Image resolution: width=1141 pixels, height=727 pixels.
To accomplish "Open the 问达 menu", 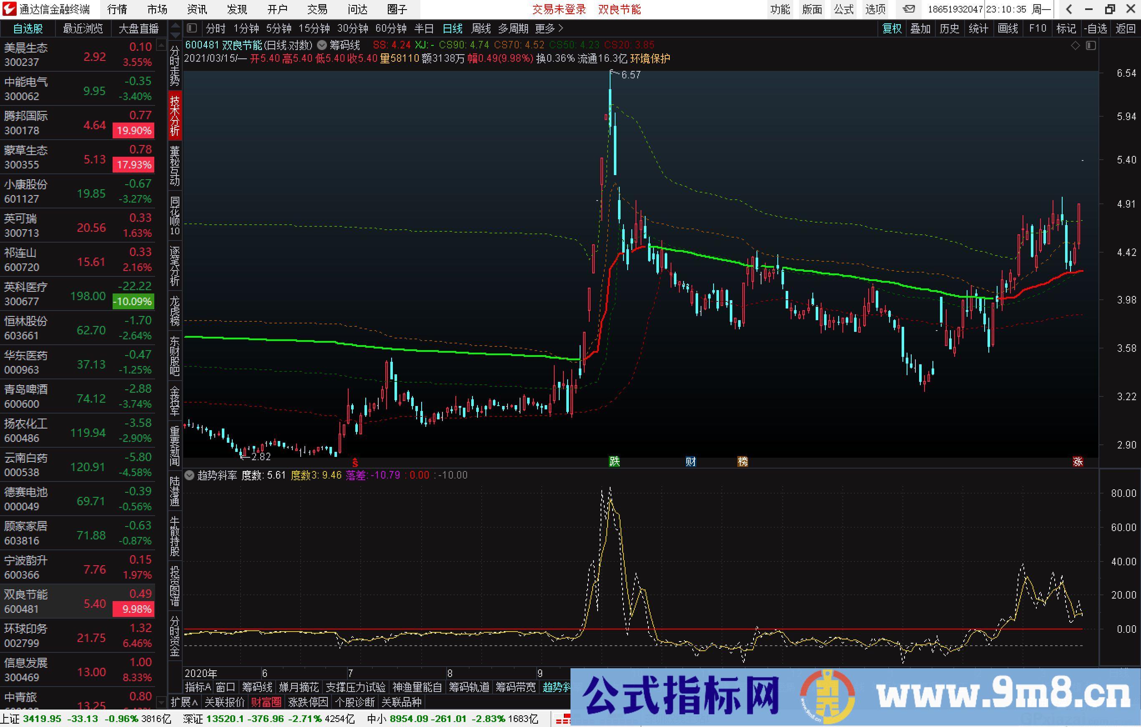I will point(357,9).
